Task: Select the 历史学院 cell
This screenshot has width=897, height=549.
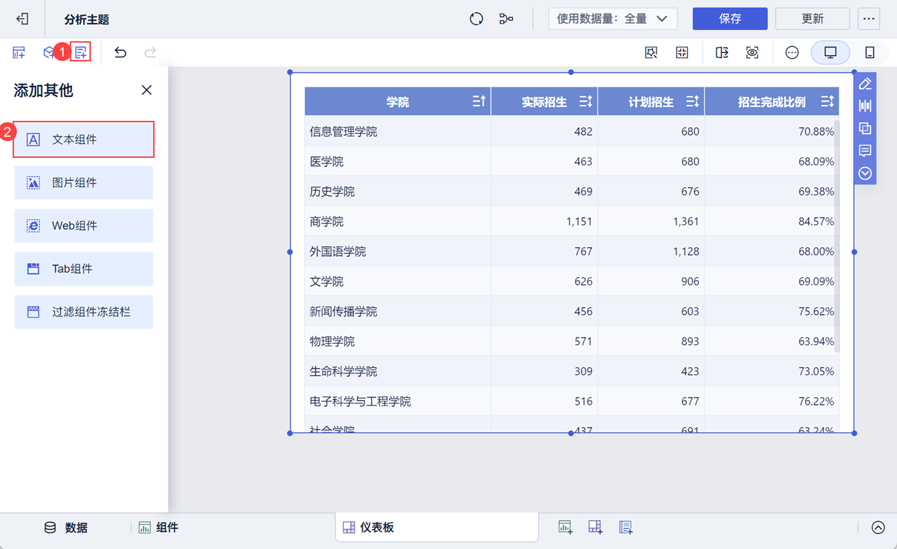Action: tap(397, 191)
